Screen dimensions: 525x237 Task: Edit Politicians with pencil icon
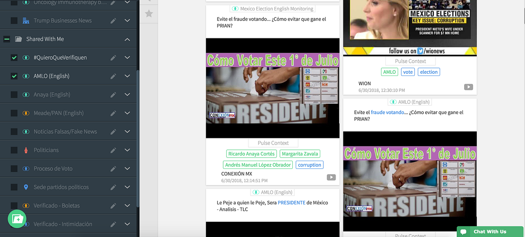pos(113,150)
